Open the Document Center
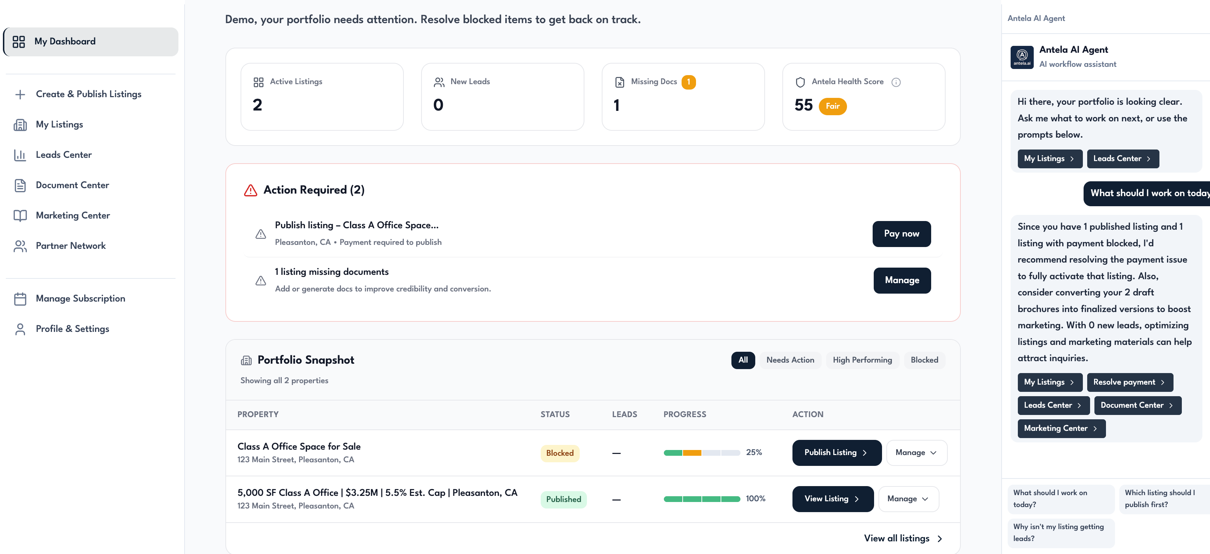 (72, 185)
